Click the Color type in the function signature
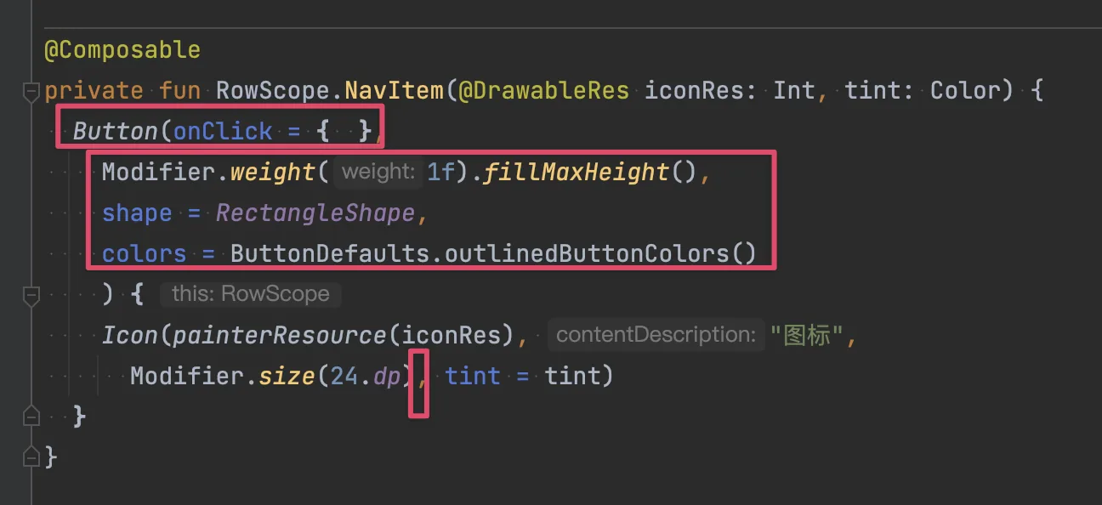 coord(965,90)
